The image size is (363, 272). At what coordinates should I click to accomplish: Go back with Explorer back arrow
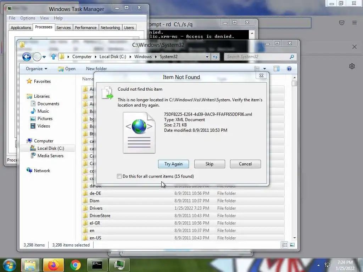click(27, 57)
